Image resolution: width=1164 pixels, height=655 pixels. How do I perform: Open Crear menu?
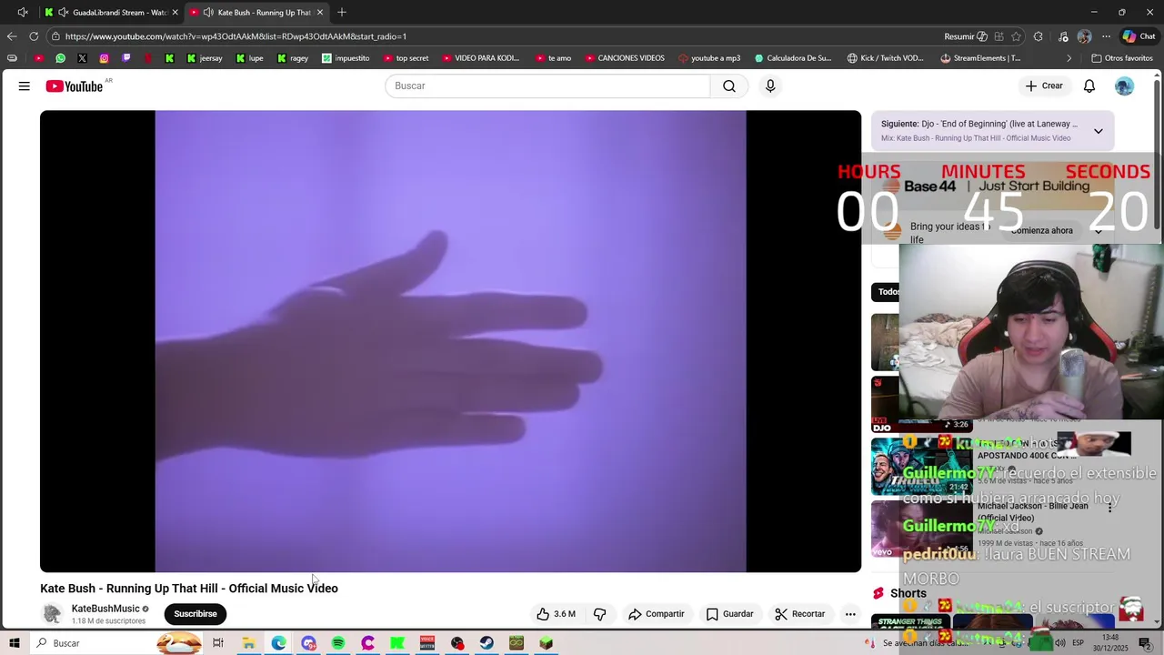click(1044, 86)
